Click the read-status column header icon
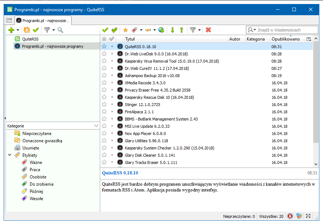 (x=112, y=39)
